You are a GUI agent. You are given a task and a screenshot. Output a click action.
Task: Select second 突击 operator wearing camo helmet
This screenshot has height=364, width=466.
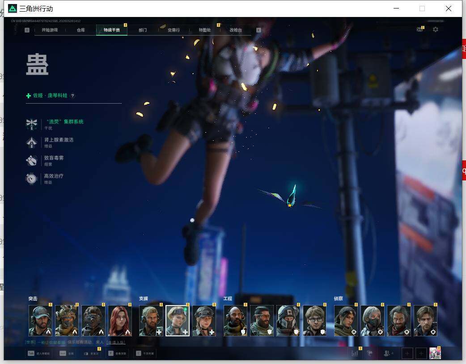(x=67, y=321)
